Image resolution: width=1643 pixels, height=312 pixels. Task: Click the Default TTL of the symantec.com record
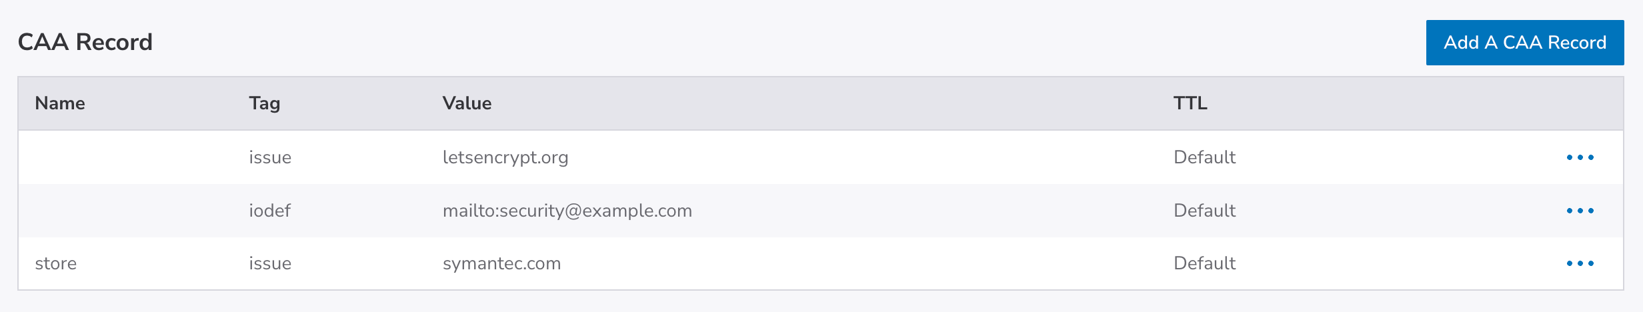1204,263
